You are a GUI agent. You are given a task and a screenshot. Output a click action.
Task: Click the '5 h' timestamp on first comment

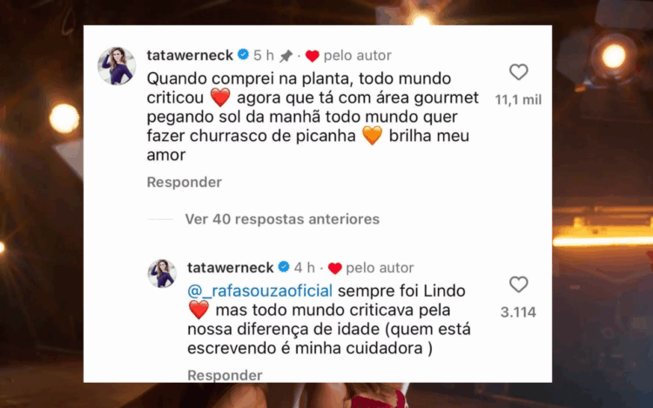click(x=264, y=55)
